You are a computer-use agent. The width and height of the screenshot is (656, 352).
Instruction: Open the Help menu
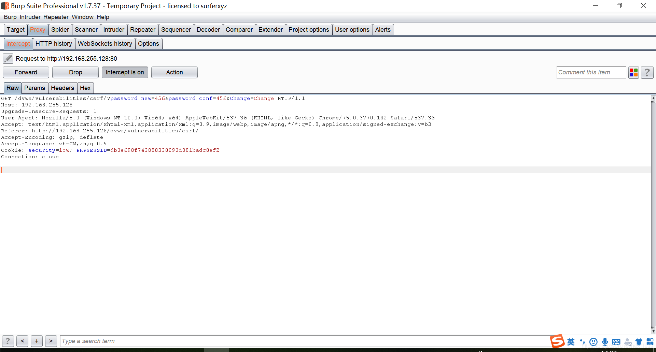coord(103,17)
